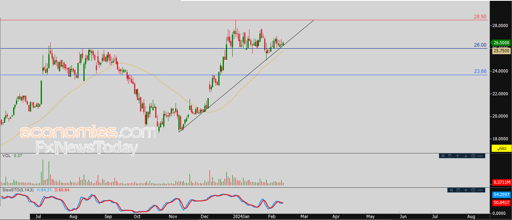Image resolution: width=512 pixels, height=220 pixels.
Task: Select the 0.3711M volume value tag
Action: click(502, 182)
